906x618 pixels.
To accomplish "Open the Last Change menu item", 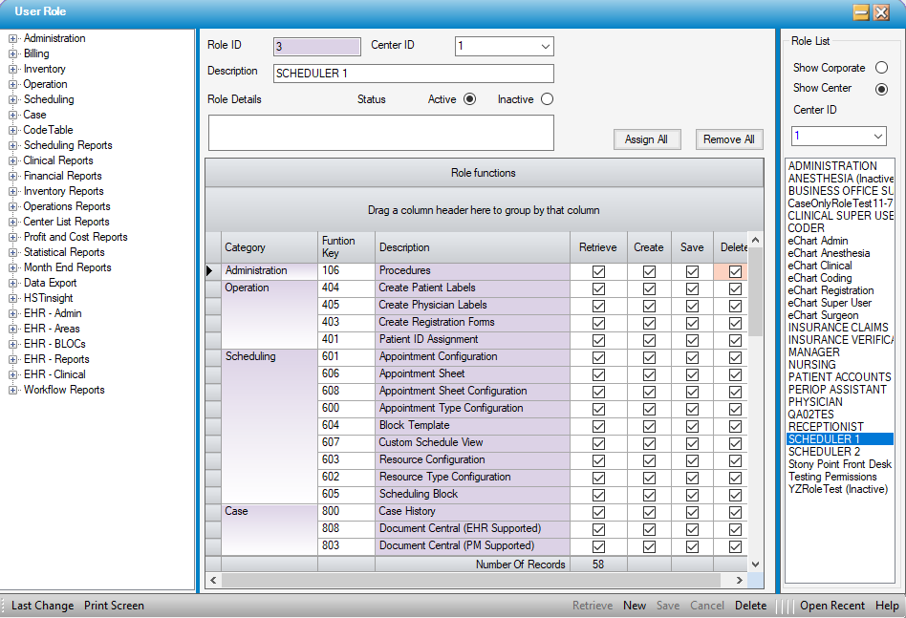I will (x=42, y=606).
